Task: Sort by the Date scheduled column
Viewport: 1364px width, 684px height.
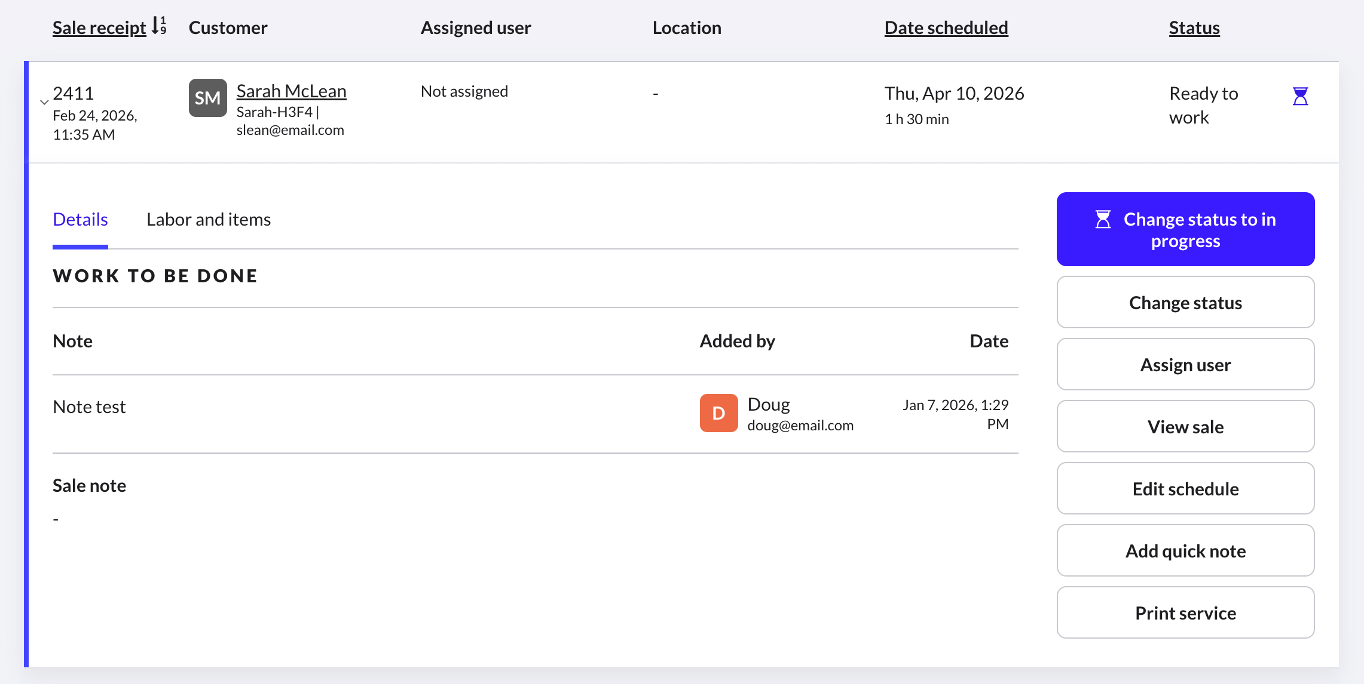Action: (x=946, y=28)
